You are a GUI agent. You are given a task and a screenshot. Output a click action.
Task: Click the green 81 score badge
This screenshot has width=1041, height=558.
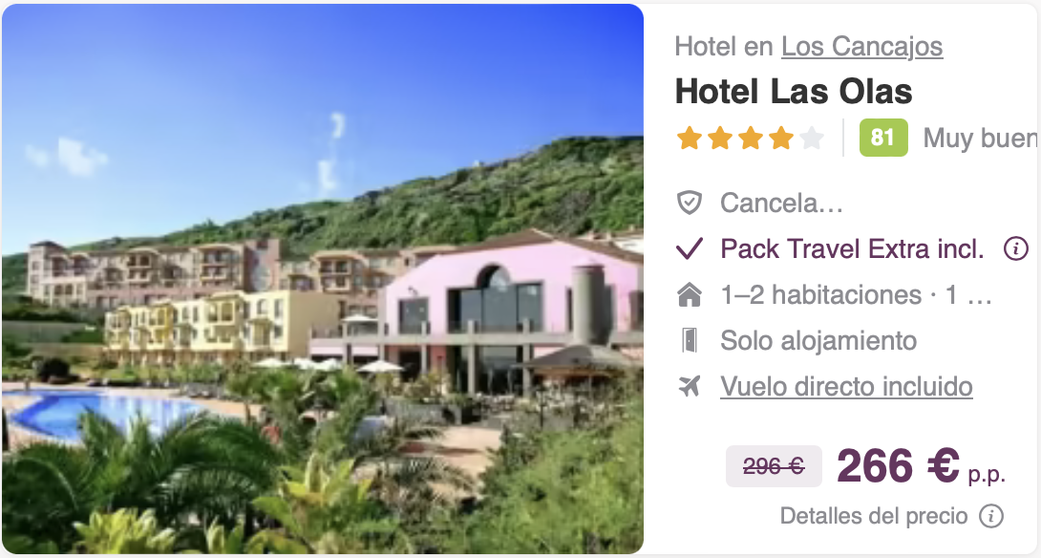883,138
